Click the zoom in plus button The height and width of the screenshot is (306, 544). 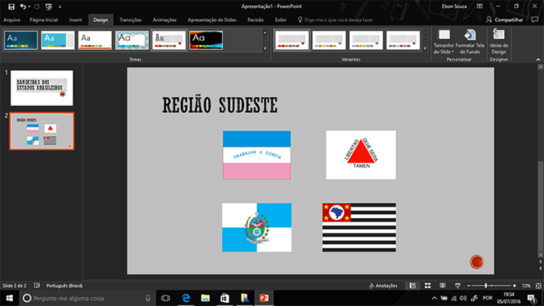[x=514, y=286]
